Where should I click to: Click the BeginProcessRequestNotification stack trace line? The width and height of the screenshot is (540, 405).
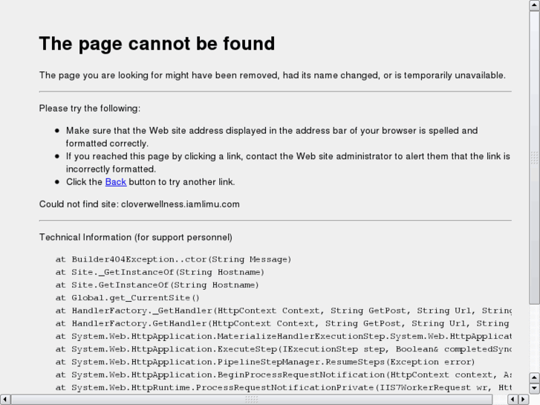[x=282, y=375]
